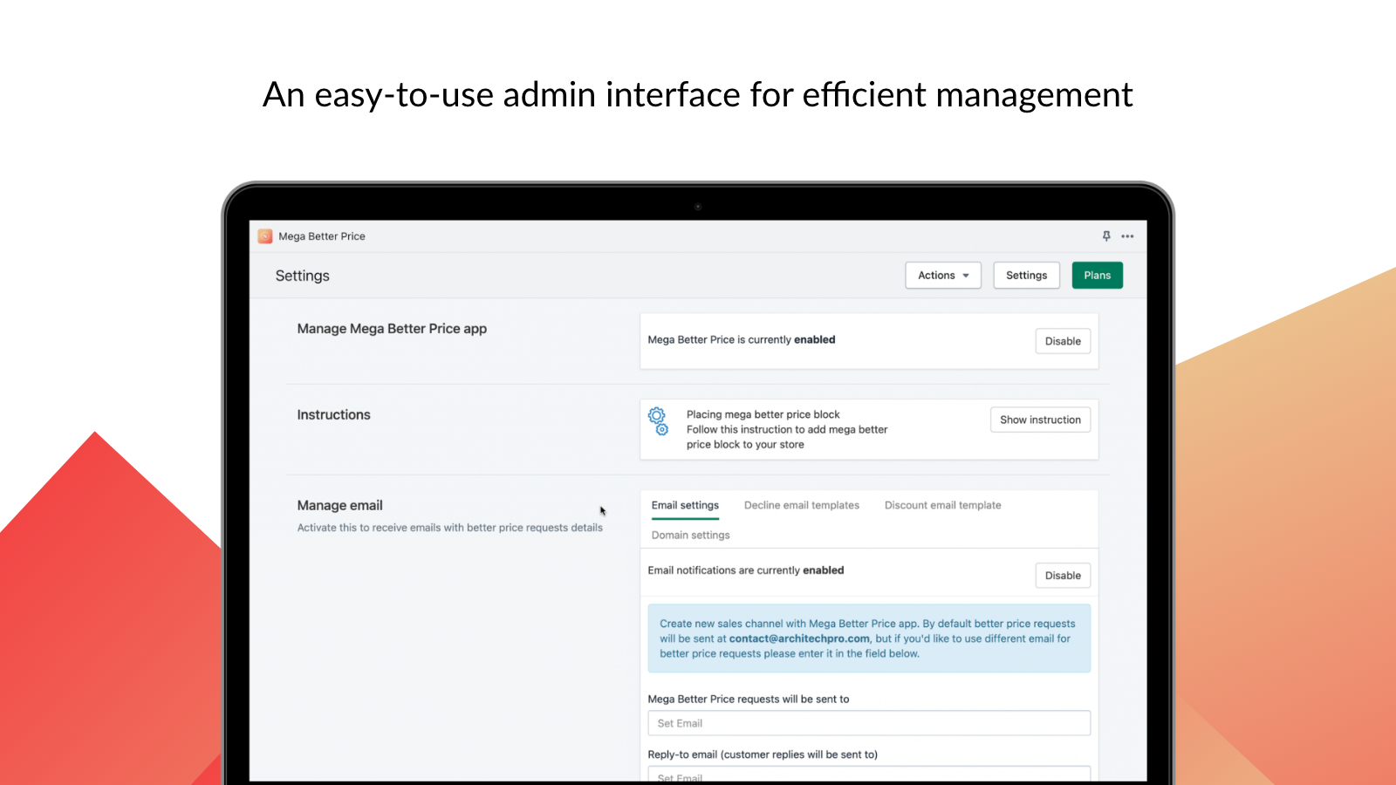Viewport: 1396px width, 785px height.
Task: Focus the better price requests email field
Action: click(x=868, y=723)
